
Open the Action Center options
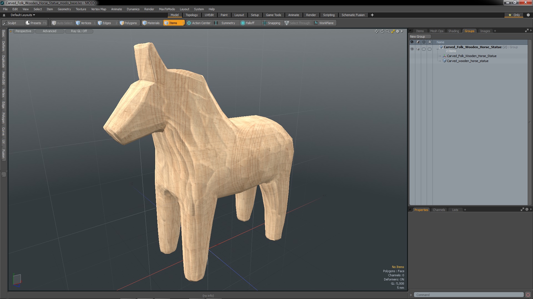point(199,23)
